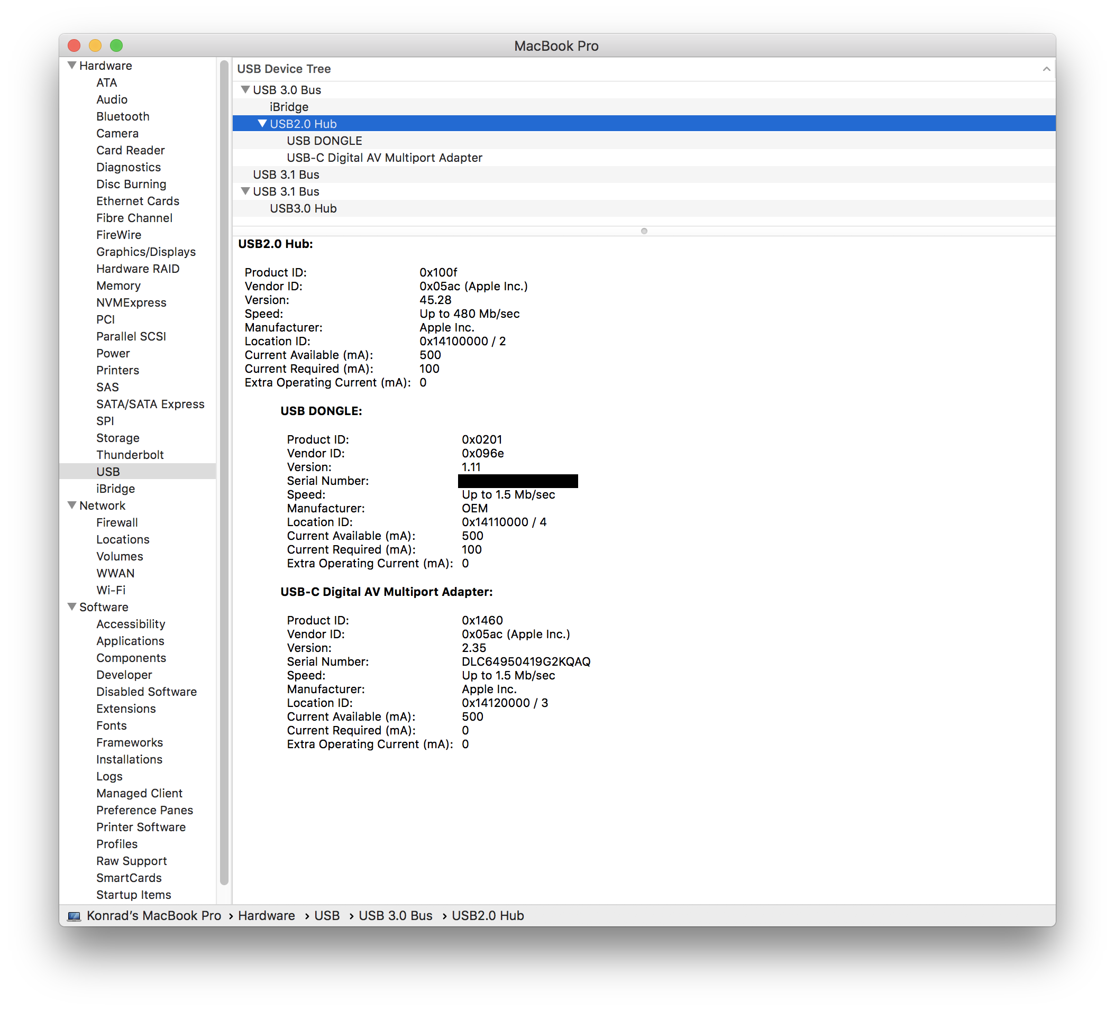
Task: Click Hardware in the bottom path bar
Action: click(x=266, y=916)
